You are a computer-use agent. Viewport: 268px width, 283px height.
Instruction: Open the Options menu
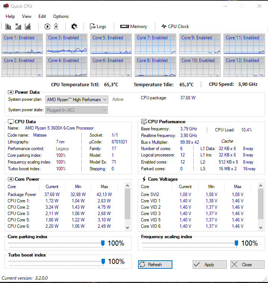61,16
